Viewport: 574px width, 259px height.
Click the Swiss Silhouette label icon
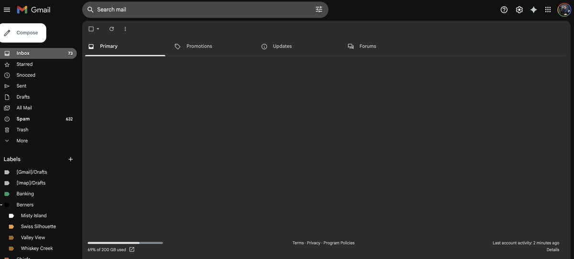click(x=11, y=227)
